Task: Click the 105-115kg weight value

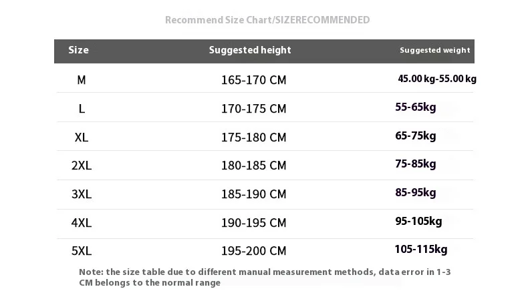Action: pyautogui.click(x=421, y=250)
